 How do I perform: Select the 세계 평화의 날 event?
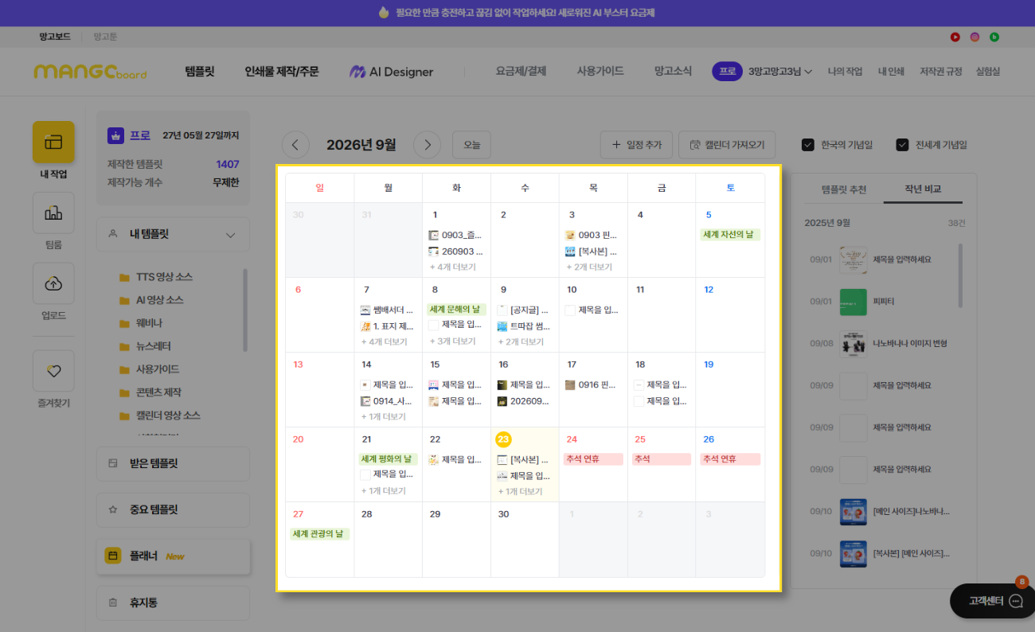coord(388,459)
